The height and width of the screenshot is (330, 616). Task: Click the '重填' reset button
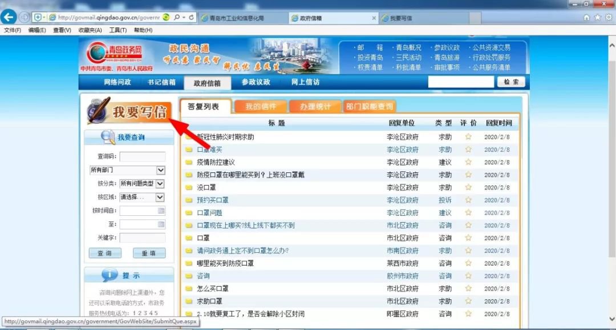click(149, 253)
